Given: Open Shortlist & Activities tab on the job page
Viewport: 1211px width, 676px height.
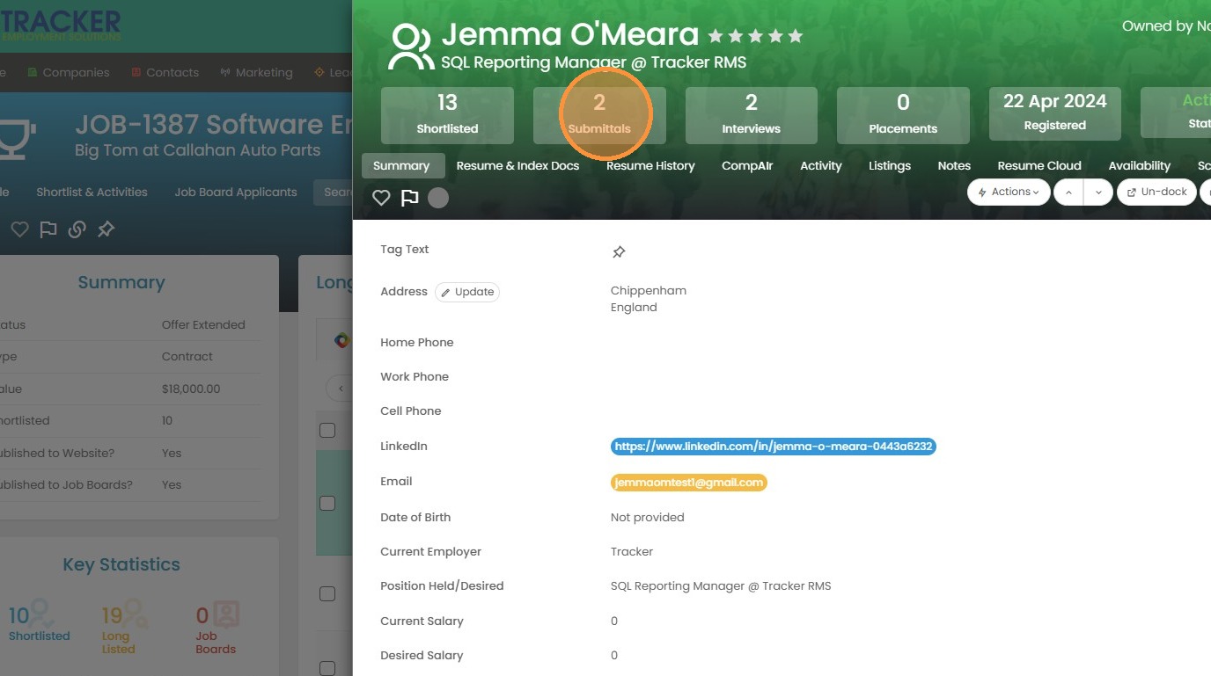Looking at the screenshot, I should click(x=92, y=192).
